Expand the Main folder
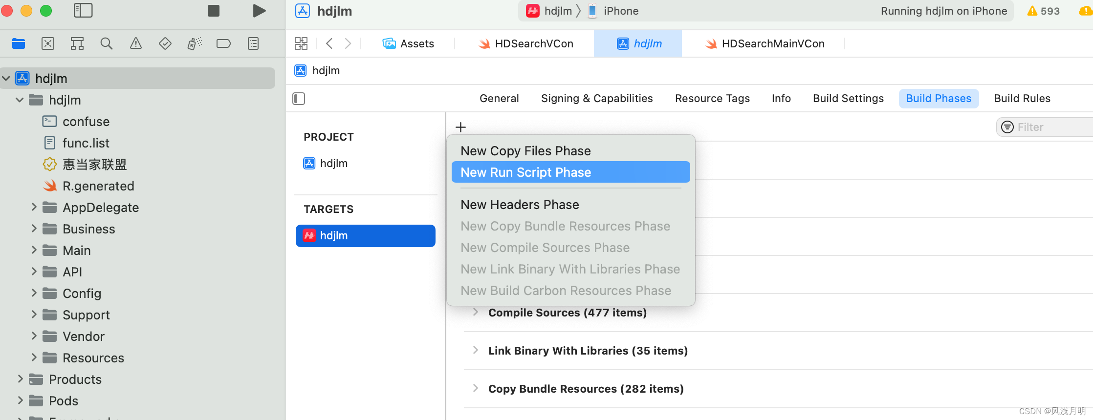The width and height of the screenshot is (1093, 420). (x=34, y=250)
